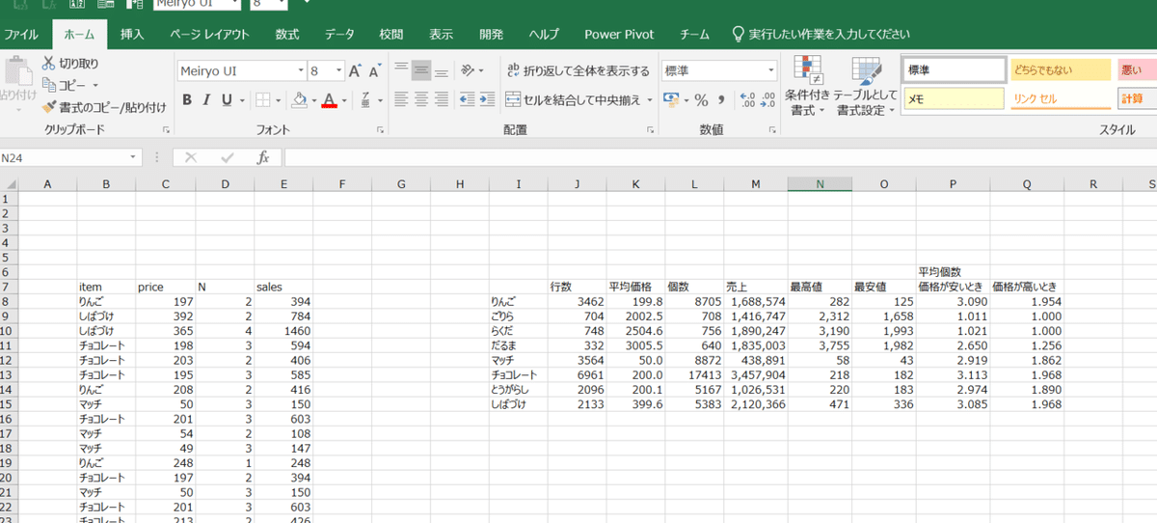
Task: Apply the red font color A button
Action: (x=330, y=99)
